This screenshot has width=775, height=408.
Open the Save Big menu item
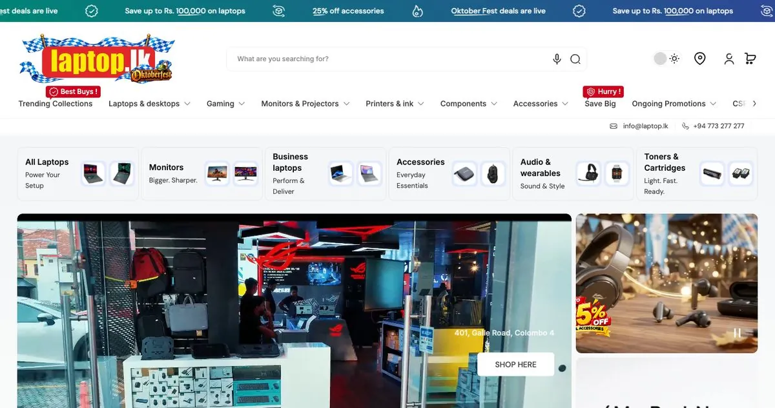[x=600, y=104]
